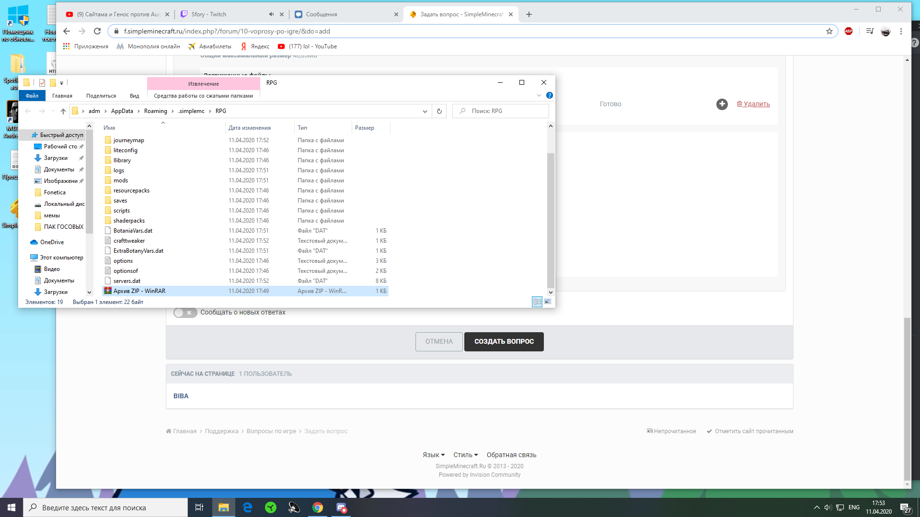Image resolution: width=920 pixels, height=517 pixels.
Task: Open quick access toolbar customize dropdown
Action: (x=61, y=83)
